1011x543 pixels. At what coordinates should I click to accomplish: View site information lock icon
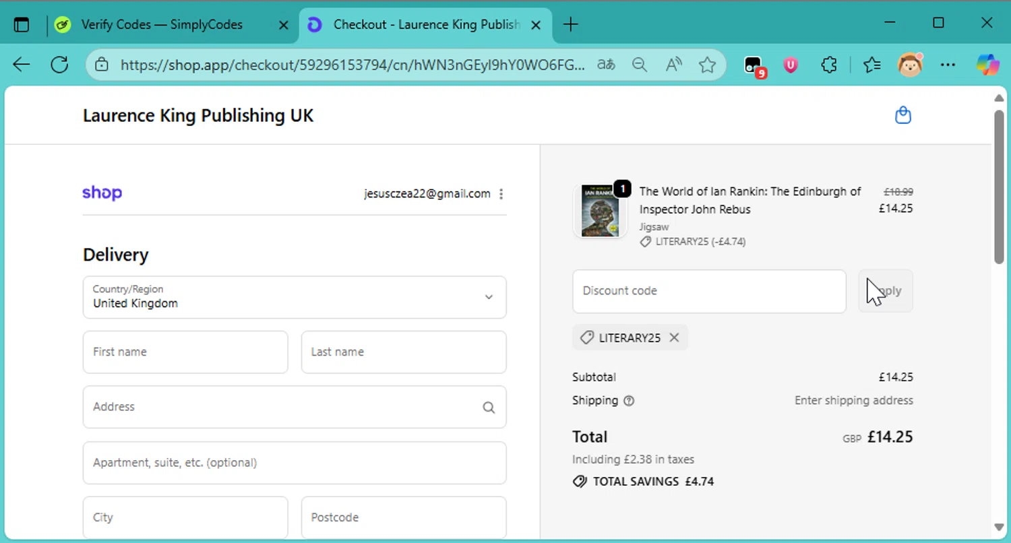coord(102,65)
